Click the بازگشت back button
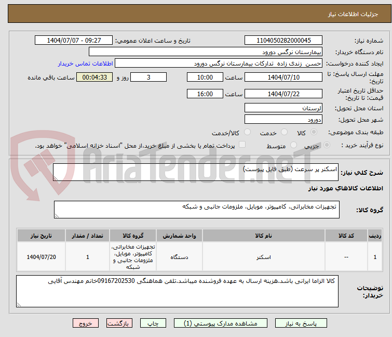This screenshot has width=392, height=337. click(119, 323)
